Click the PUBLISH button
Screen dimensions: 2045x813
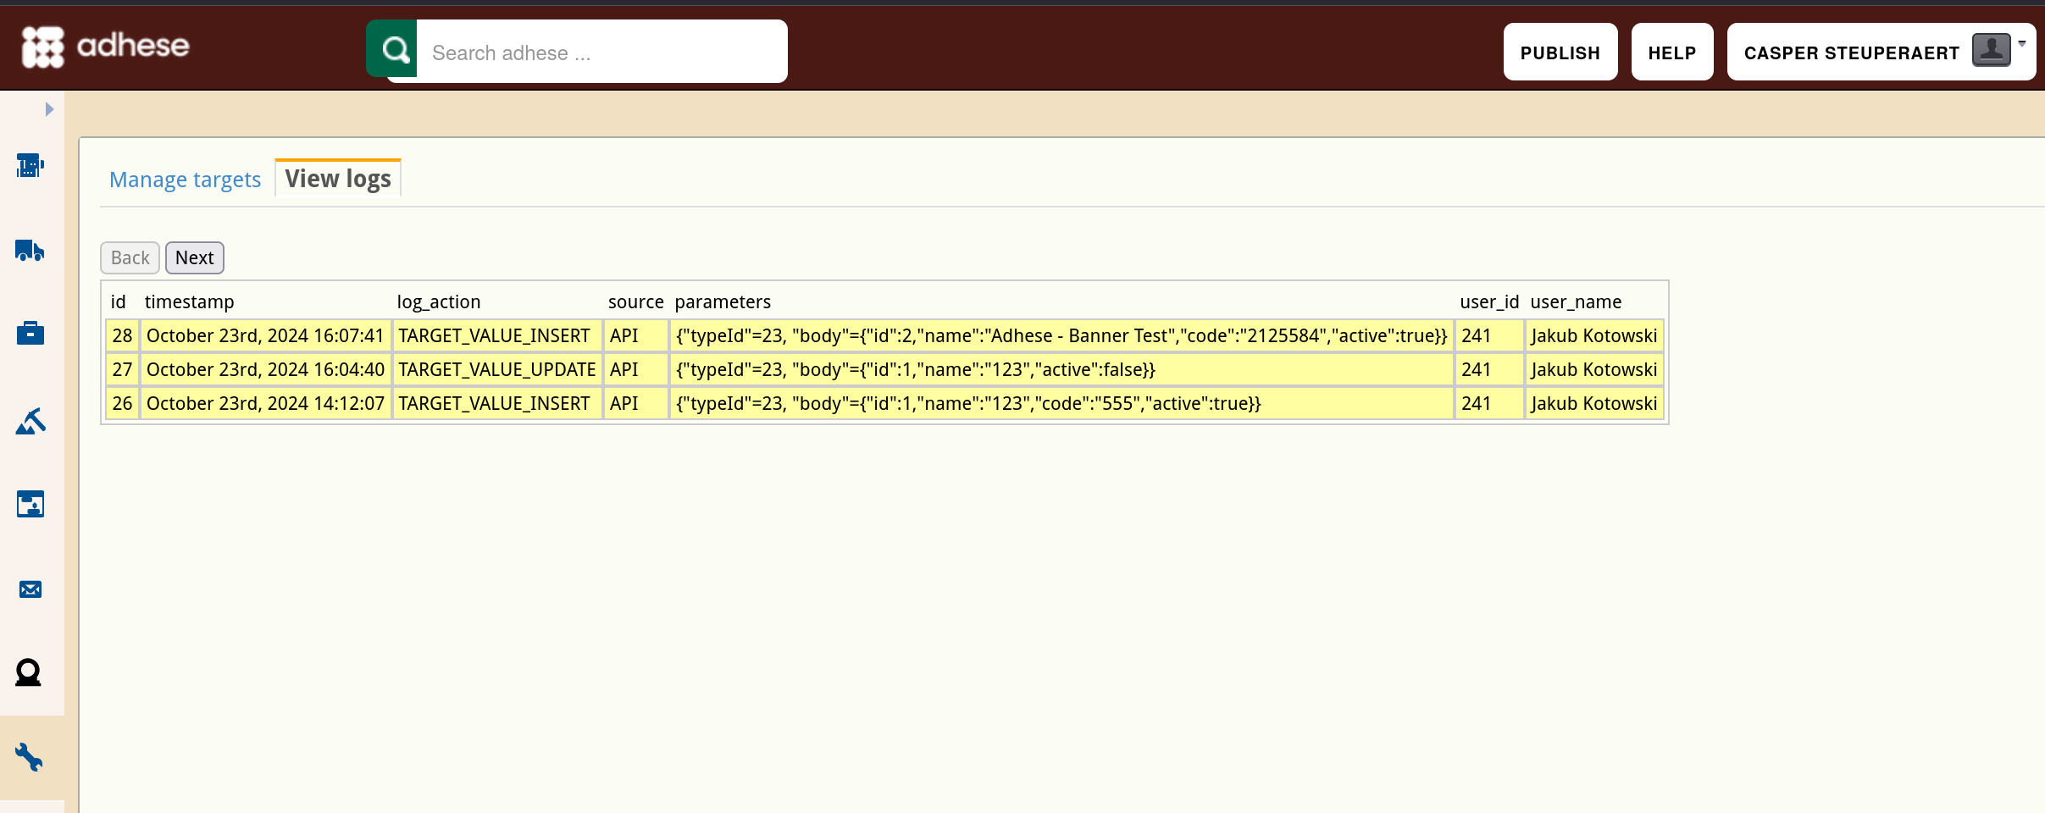tap(1560, 53)
